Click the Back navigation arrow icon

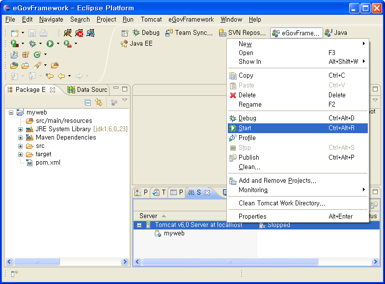point(61,76)
